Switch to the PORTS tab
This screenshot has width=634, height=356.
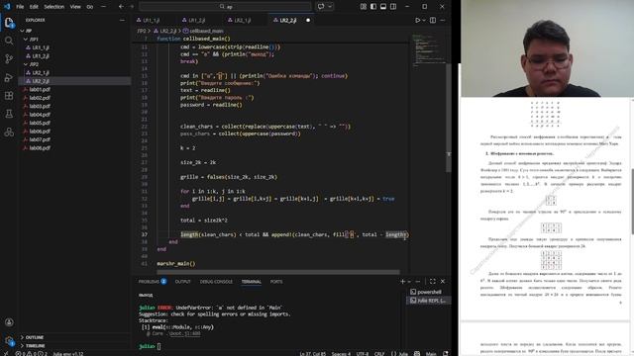(x=276, y=281)
